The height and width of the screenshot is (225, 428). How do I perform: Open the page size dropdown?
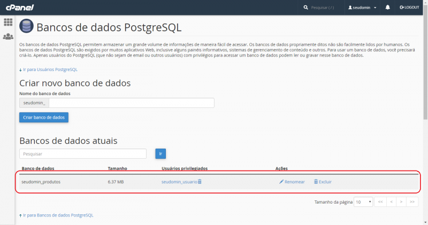click(363, 202)
